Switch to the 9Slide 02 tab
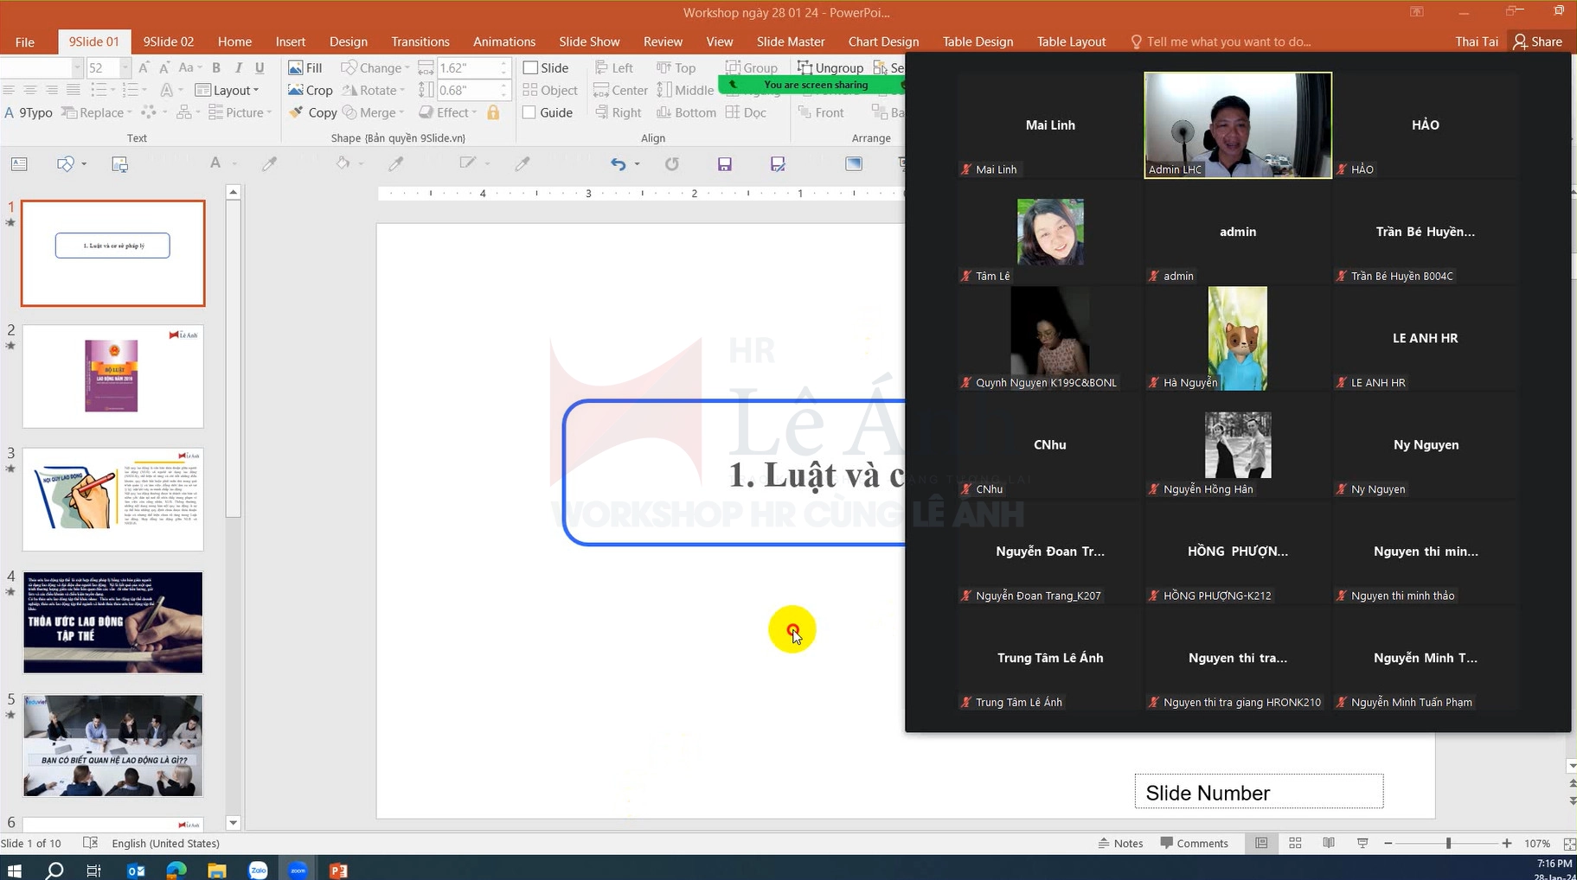 tap(168, 41)
